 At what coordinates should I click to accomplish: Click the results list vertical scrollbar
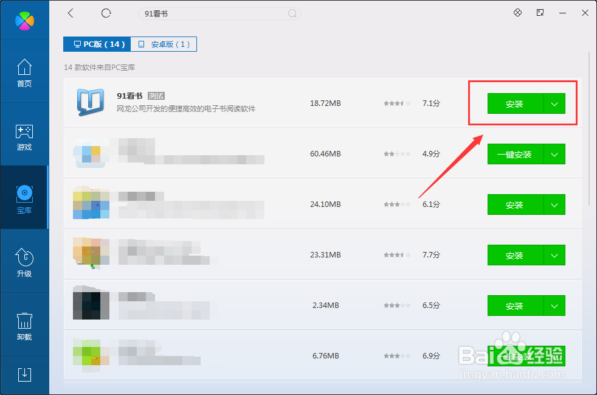pos(588,130)
